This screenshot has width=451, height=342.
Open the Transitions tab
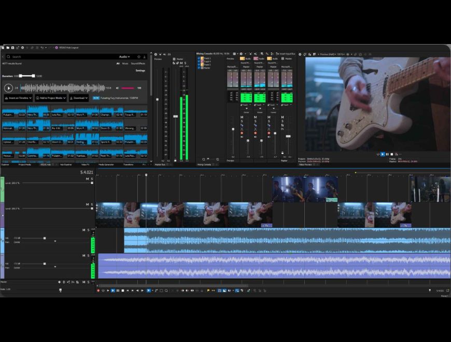click(128, 165)
